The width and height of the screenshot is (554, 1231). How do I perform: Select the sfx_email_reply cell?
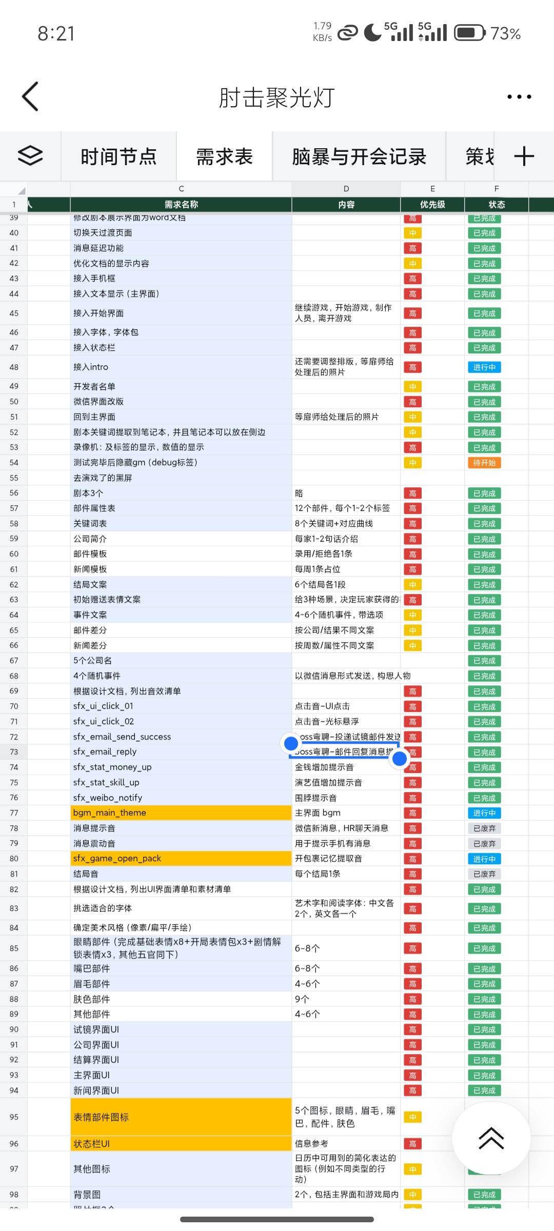(181, 752)
